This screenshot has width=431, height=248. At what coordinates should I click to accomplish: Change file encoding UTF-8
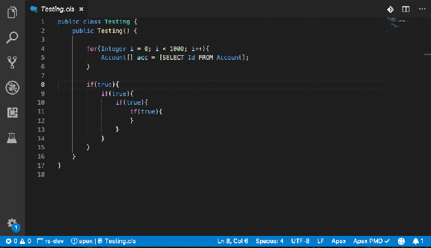[x=300, y=241]
